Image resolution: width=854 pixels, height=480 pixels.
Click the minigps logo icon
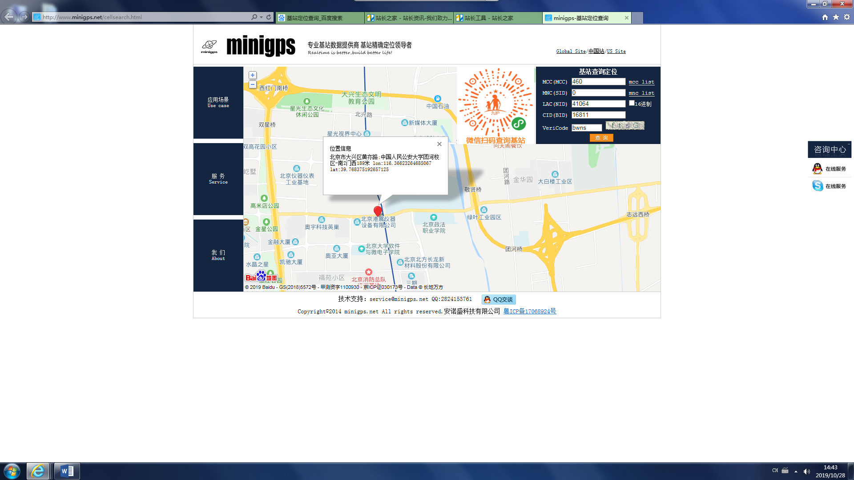coord(209,46)
